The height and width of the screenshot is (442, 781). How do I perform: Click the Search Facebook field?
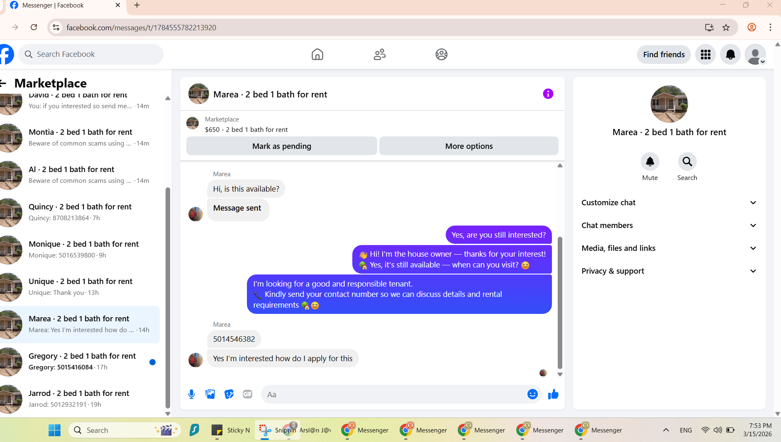pos(91,54)
